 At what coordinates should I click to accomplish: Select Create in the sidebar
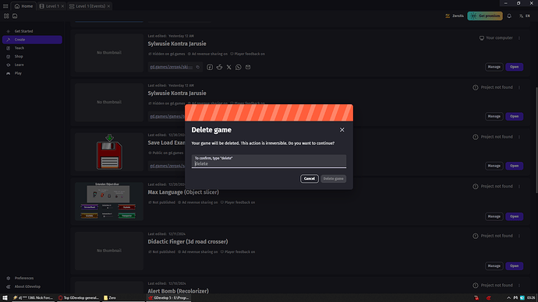coord(32,40)
